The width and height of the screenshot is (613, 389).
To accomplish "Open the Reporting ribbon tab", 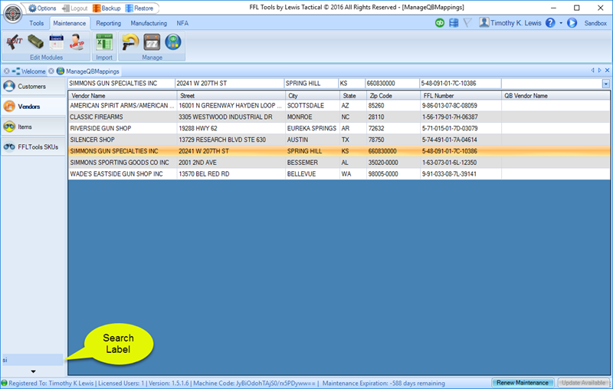I will [x=108, y=23].
